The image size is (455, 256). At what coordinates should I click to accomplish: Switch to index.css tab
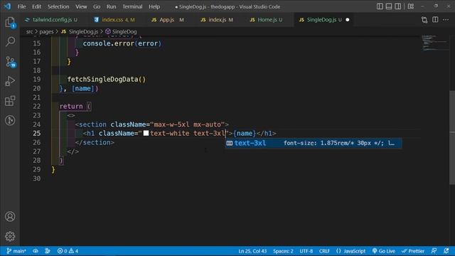(x=114, y=20)
